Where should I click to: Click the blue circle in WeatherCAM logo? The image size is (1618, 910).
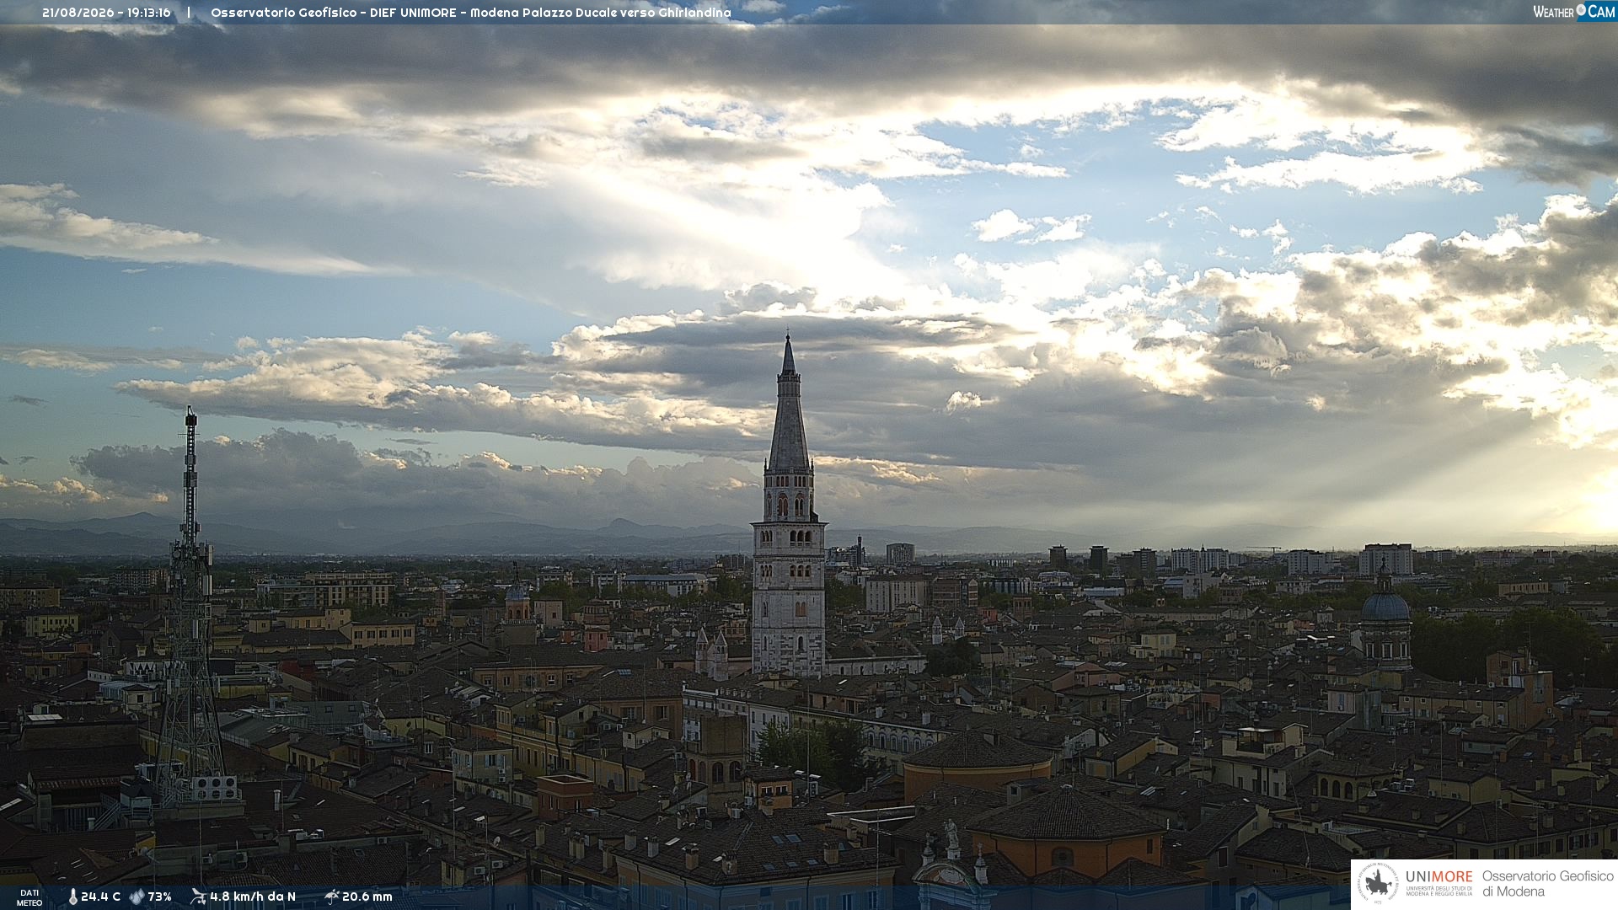1581,10
